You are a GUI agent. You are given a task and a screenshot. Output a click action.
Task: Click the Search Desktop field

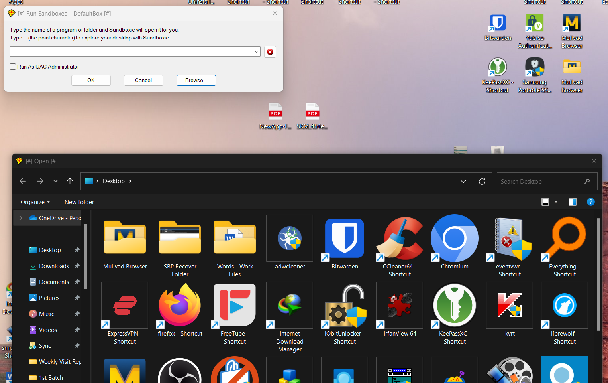click(547, 182)
